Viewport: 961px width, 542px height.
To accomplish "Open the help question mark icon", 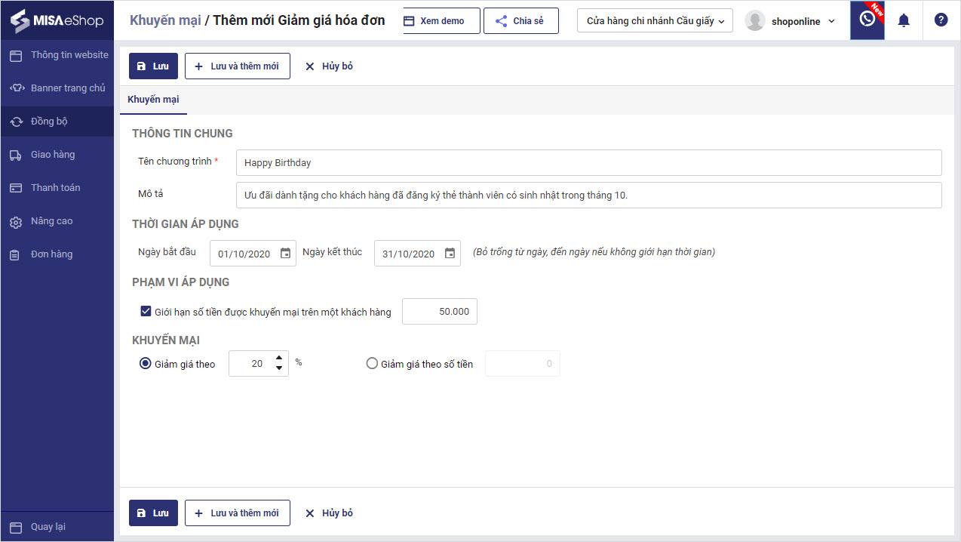I will click(x=941, y=20).
